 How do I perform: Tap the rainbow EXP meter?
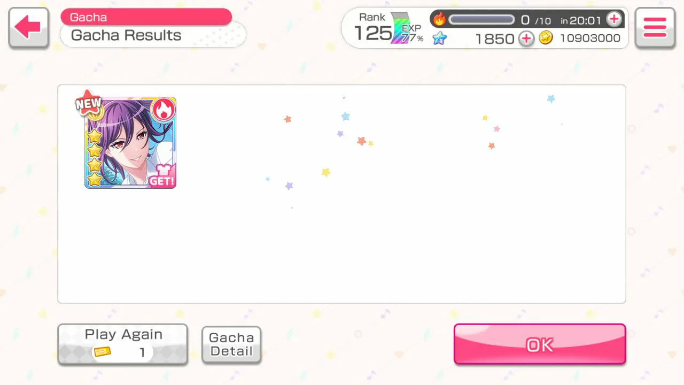[406, 28]
